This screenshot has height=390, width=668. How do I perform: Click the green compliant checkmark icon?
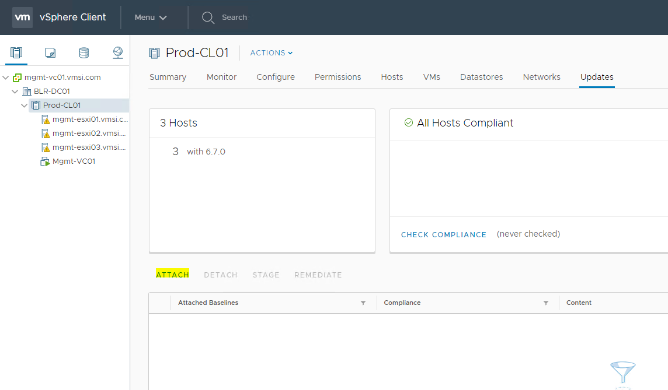coord(409,123)
